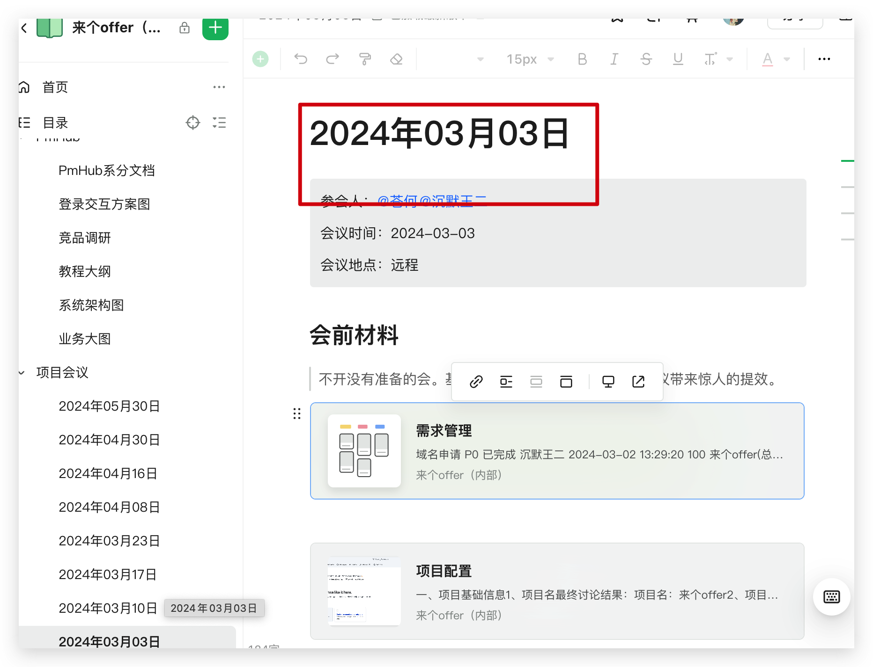The image size is (873, 667).
Task: Switch card to link view
Action: (x=476, y=382)
